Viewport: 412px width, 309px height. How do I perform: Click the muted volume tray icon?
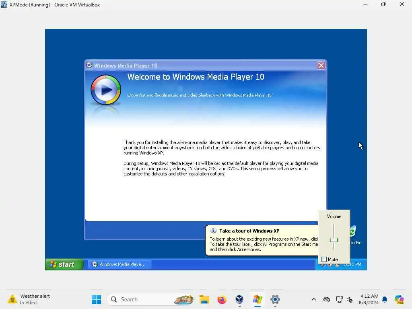coord(350,299)
